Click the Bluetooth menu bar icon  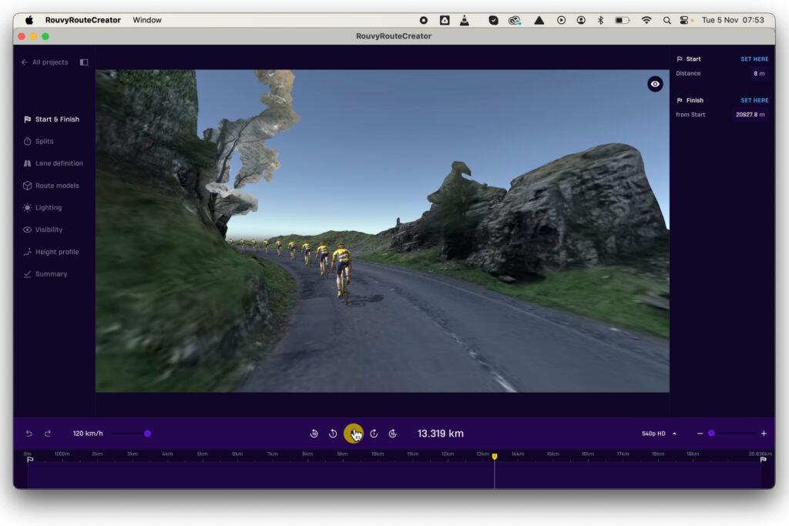[x=600, y=20]
